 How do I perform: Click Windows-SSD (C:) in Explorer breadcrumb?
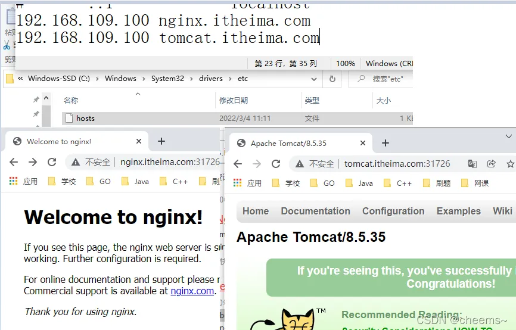click(59, 79)
